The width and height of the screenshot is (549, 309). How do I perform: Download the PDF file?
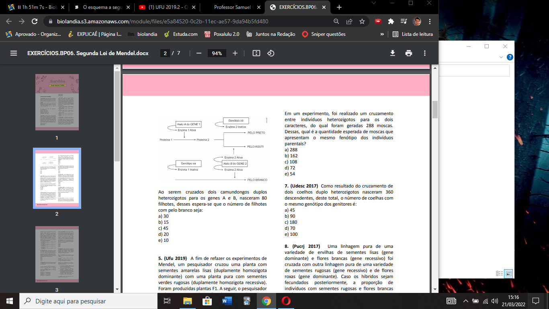[x=393, y=53]
